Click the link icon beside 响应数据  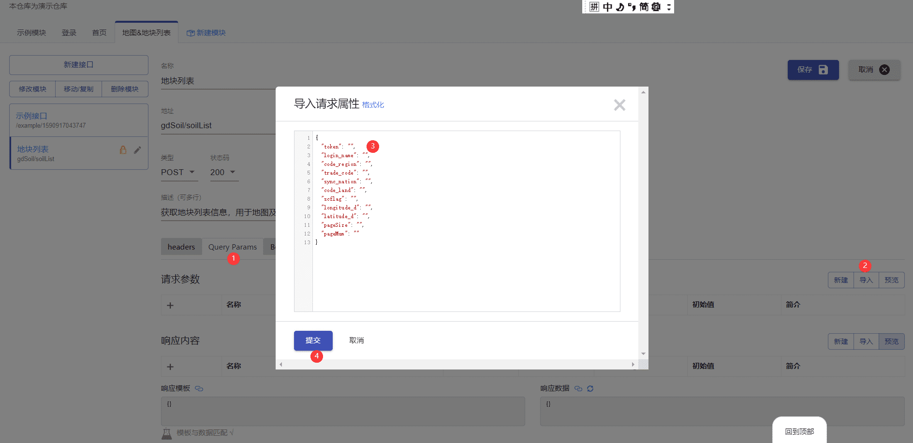(x=578, y=388)
